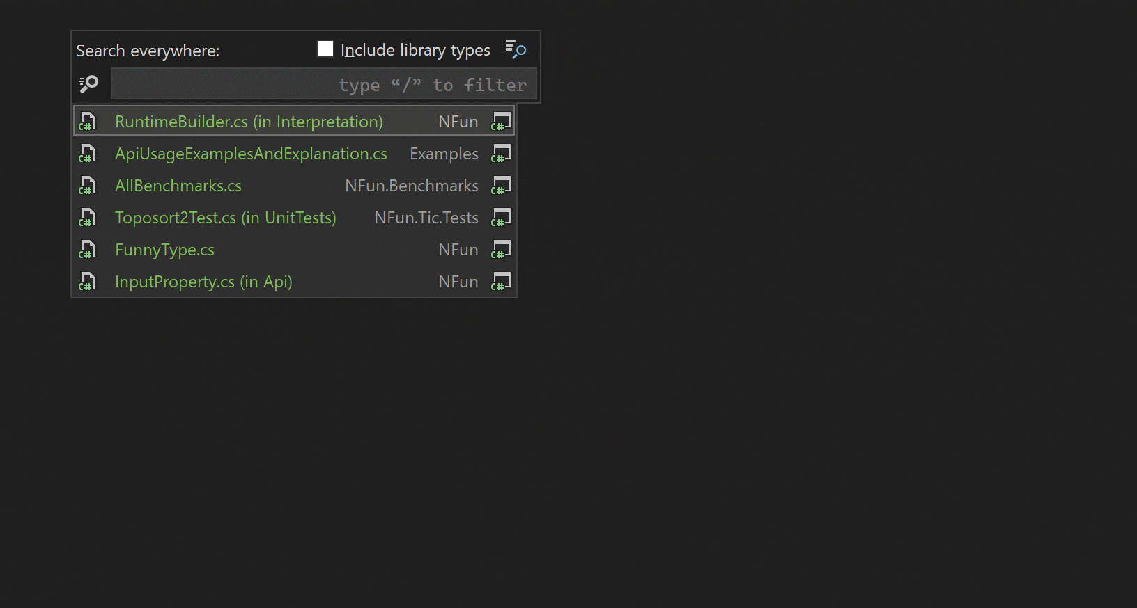Image resolution: width=1137 pixels, height=608 pixels.
Task: Click C# file icon for Toposort2Test.cs
Action: [x=87, y=218]
